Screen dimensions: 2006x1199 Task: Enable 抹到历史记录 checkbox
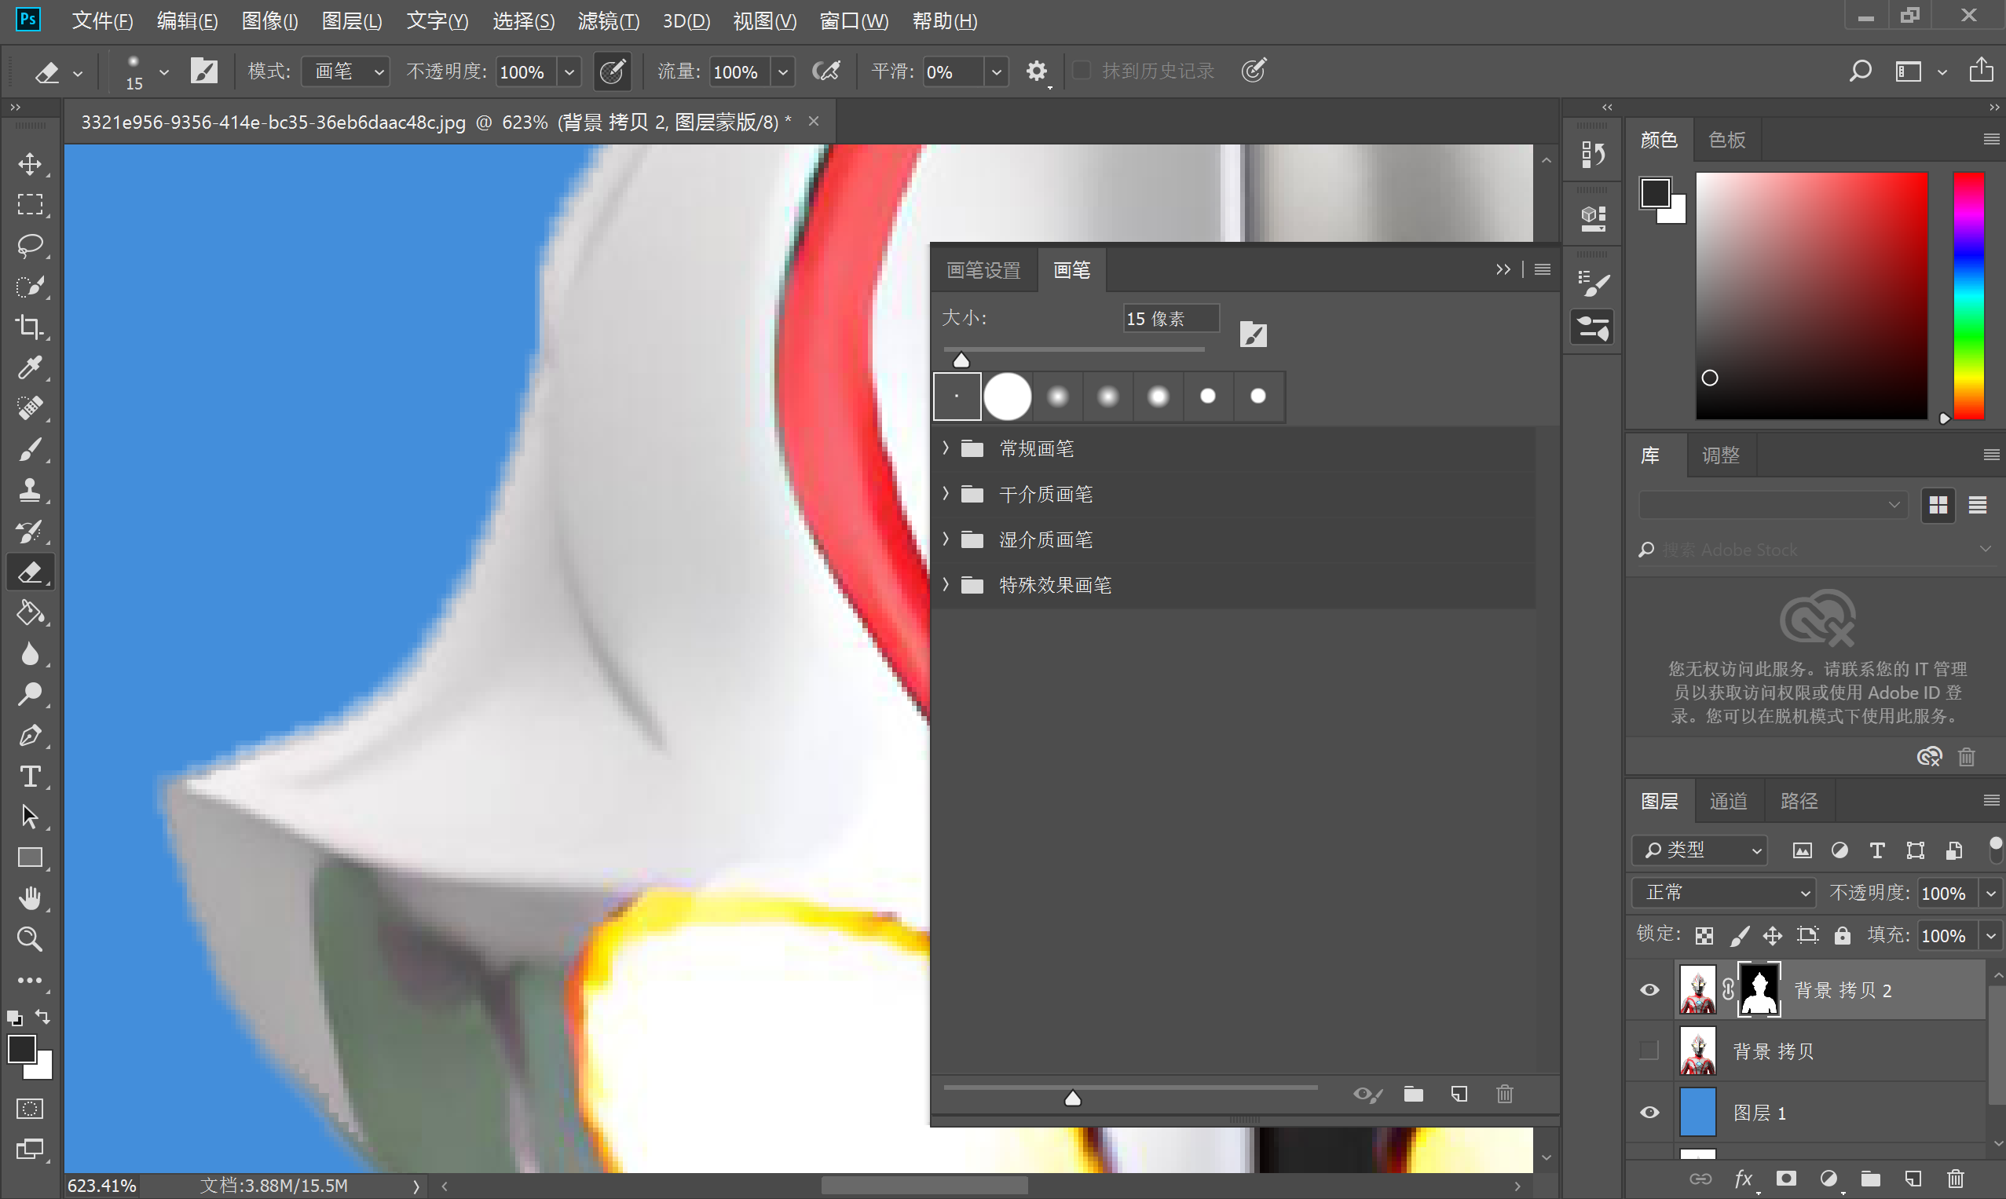[1081, 71]
